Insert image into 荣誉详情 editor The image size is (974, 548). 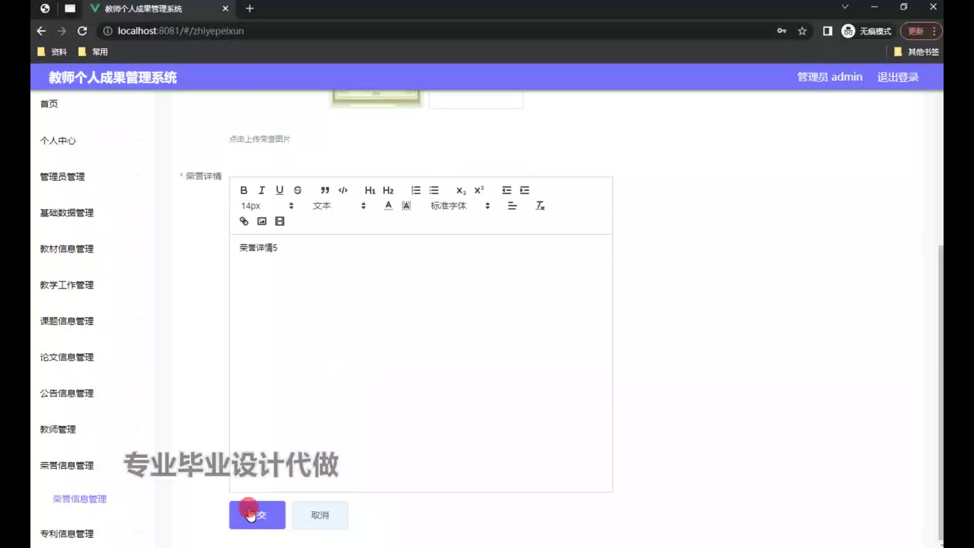click(x=262, y=221)
